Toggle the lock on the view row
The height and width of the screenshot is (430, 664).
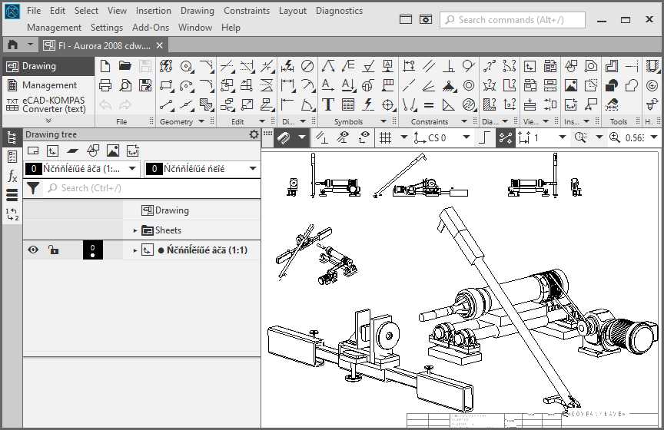[x=53, y=250]
